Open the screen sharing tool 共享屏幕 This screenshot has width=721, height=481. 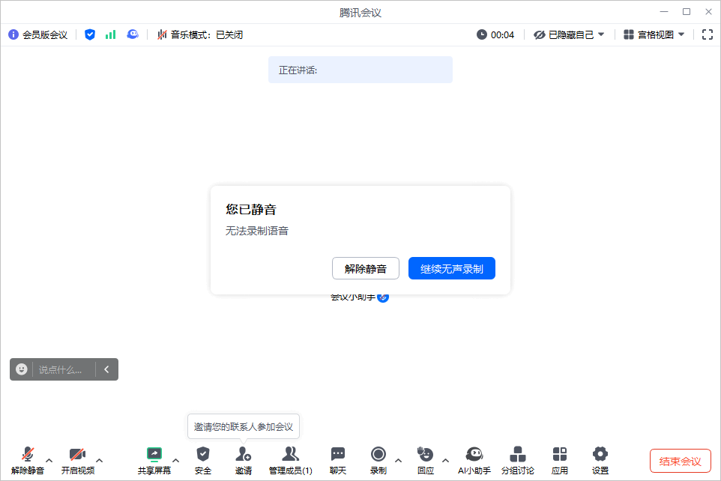coord(154,460)
